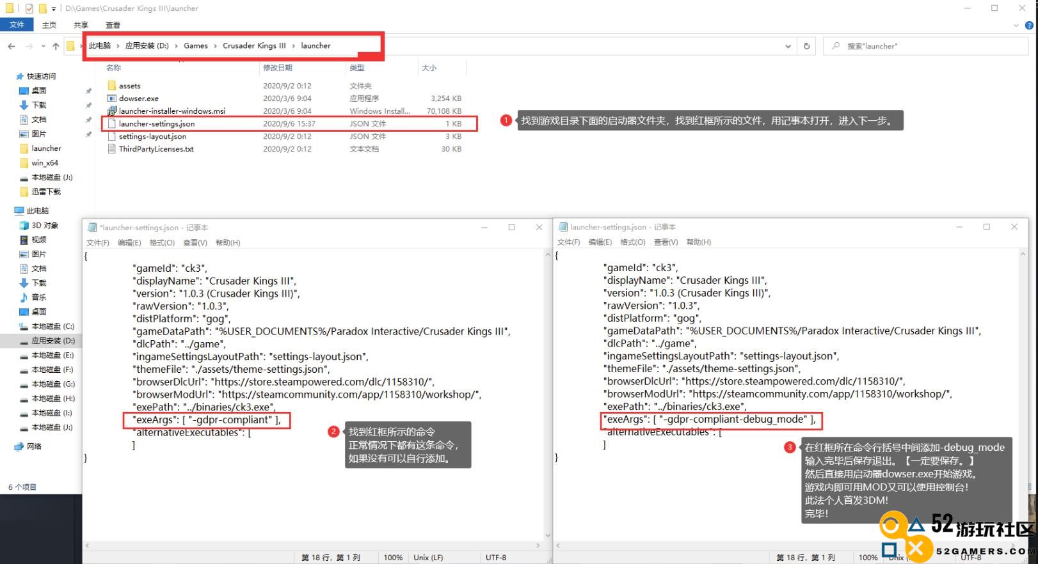Open 编辑(E) menu in right Notepad
Viewport: 1038px width, 564px height.
600,242
